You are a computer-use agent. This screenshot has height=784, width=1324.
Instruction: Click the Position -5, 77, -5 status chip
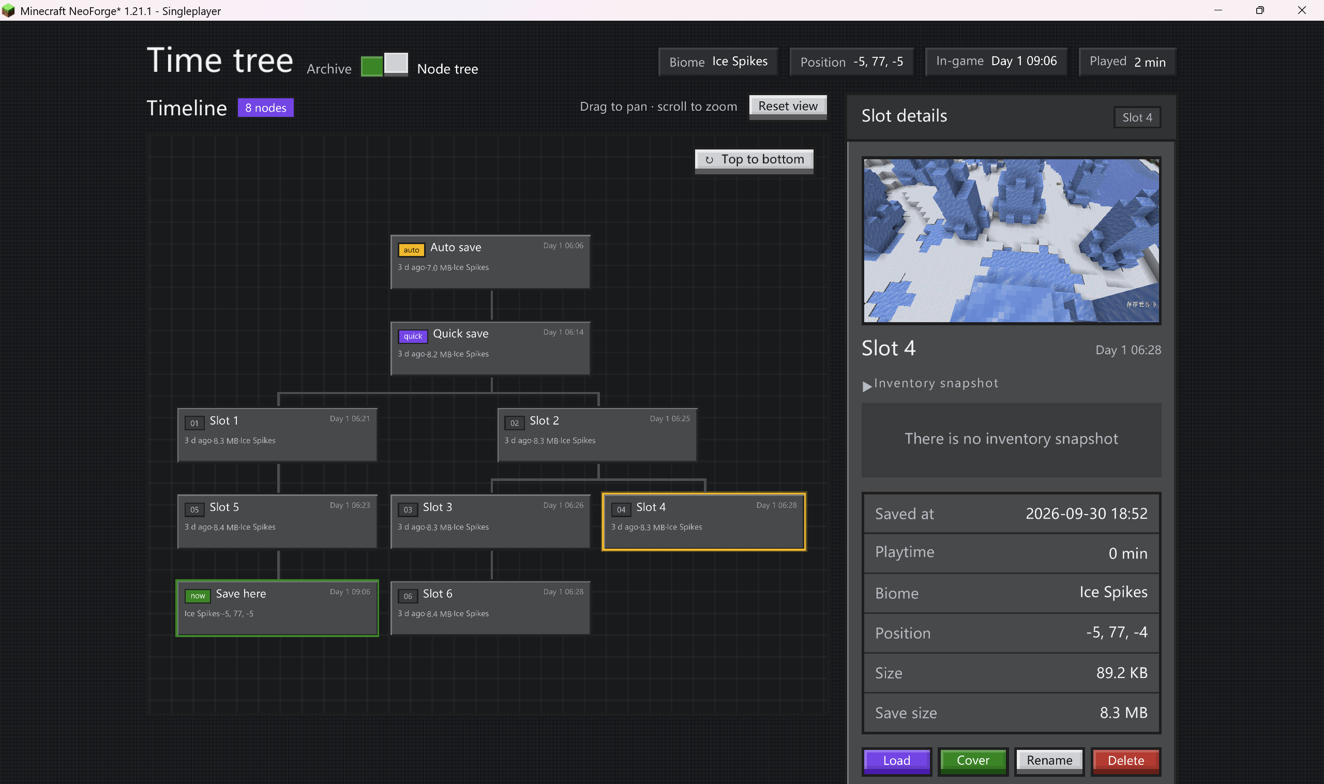[x=851, y=62]
